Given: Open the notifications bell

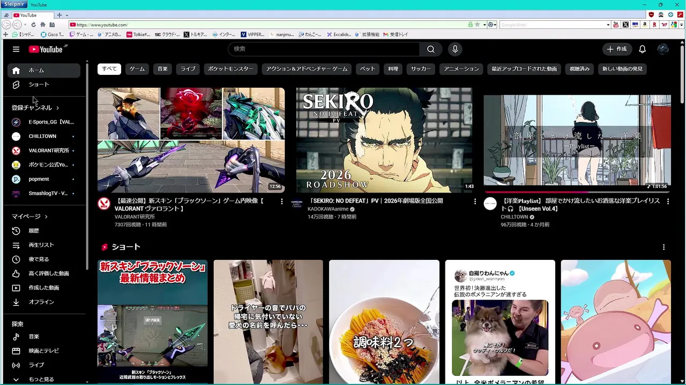Looking at the screenshot, I should 642,49.
